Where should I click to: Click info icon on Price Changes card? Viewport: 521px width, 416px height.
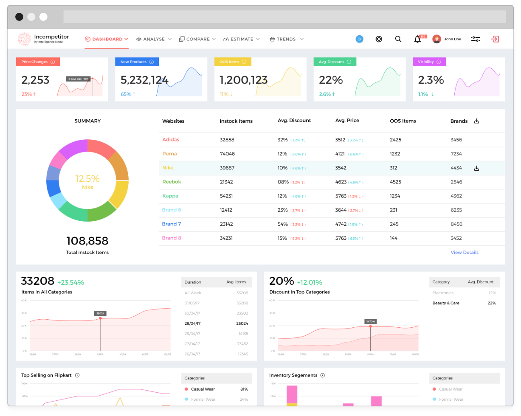[53, 62]
